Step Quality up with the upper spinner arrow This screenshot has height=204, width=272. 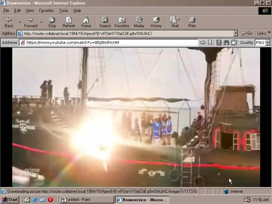click(268, 41)
